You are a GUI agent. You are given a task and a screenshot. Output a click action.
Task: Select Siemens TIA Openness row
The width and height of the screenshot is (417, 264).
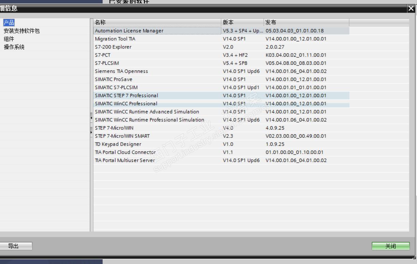pyautogui.click(x=221, y=71)
